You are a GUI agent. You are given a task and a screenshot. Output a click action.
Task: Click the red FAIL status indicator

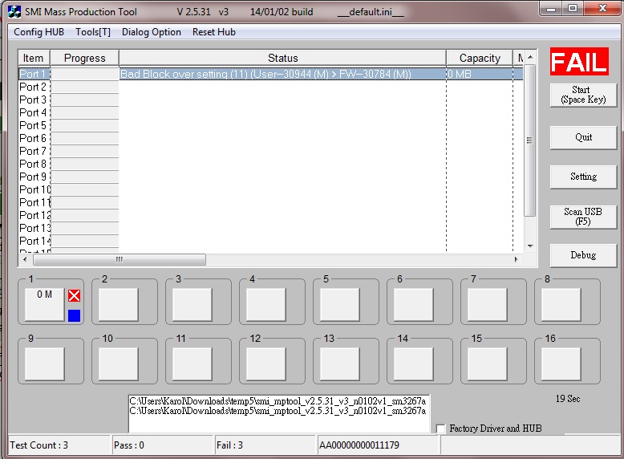579,62
